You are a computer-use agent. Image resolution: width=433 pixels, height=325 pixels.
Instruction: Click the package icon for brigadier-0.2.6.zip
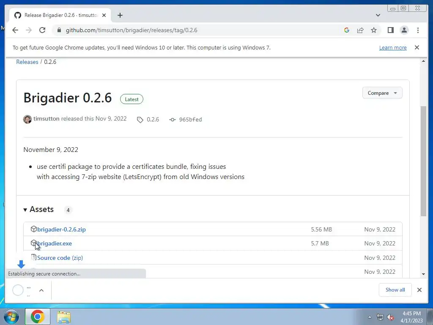pos(34,229)
